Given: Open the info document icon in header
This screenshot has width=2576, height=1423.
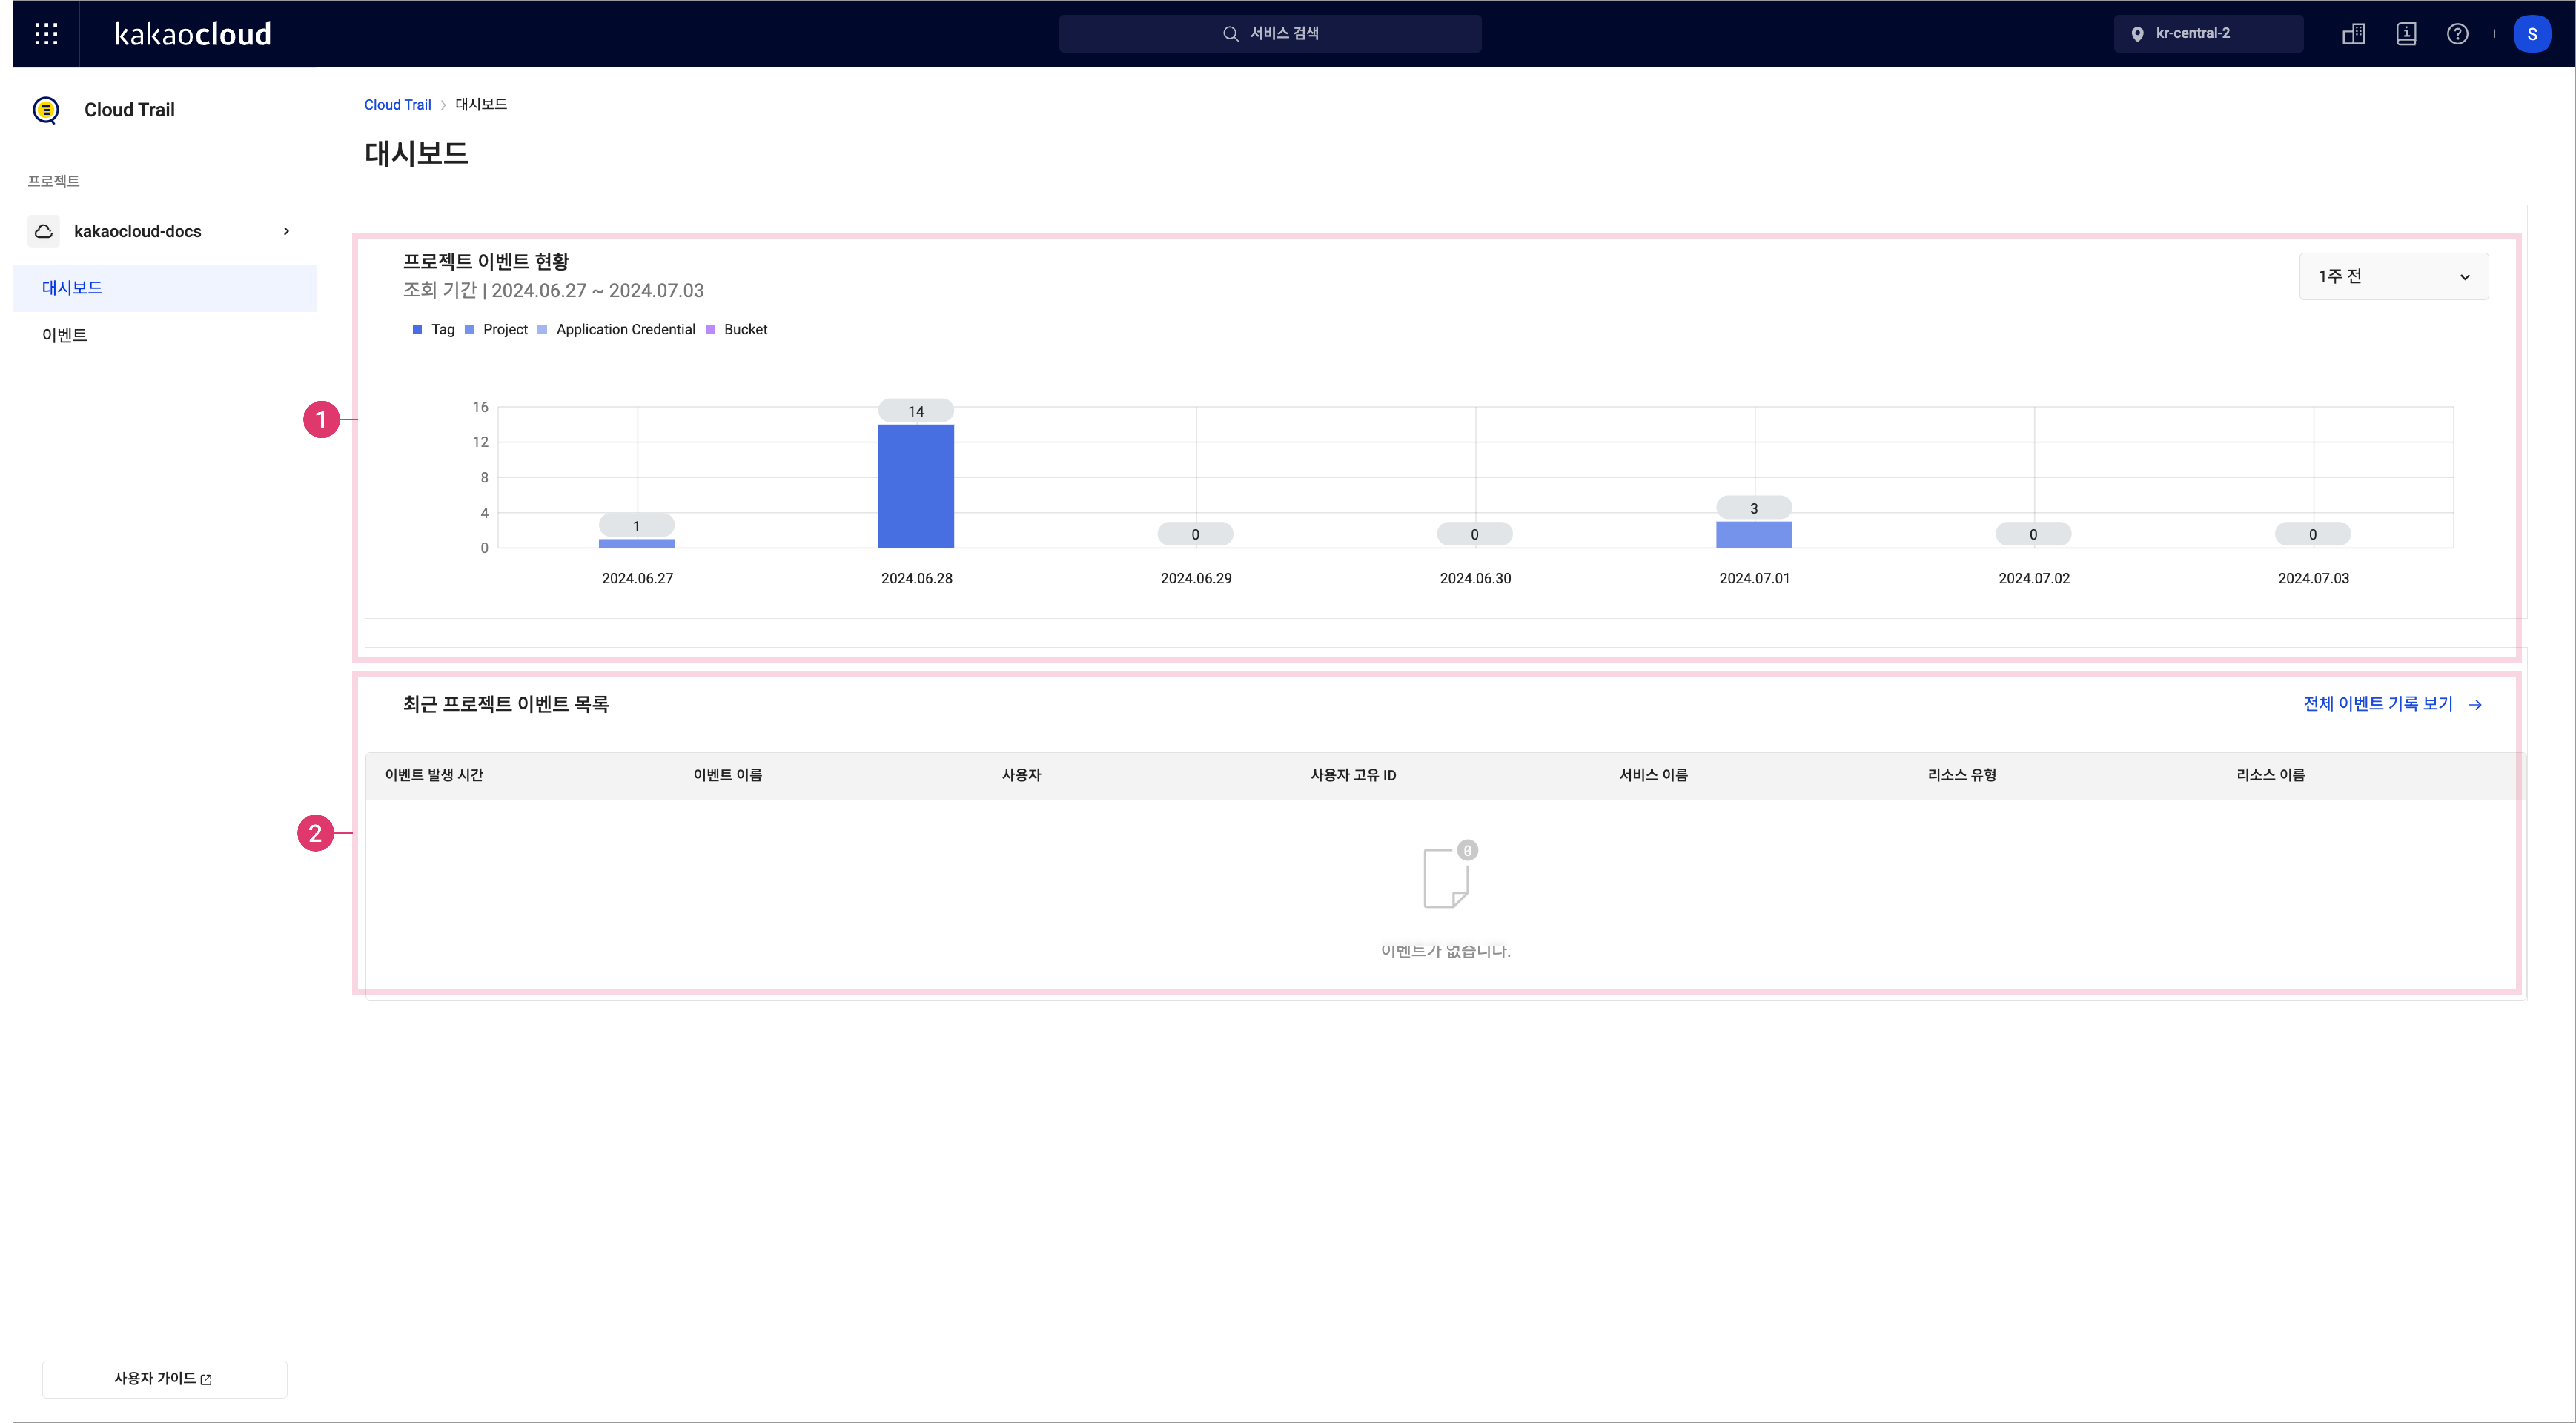Looking at the screenshot, I should coord(2406,34).
